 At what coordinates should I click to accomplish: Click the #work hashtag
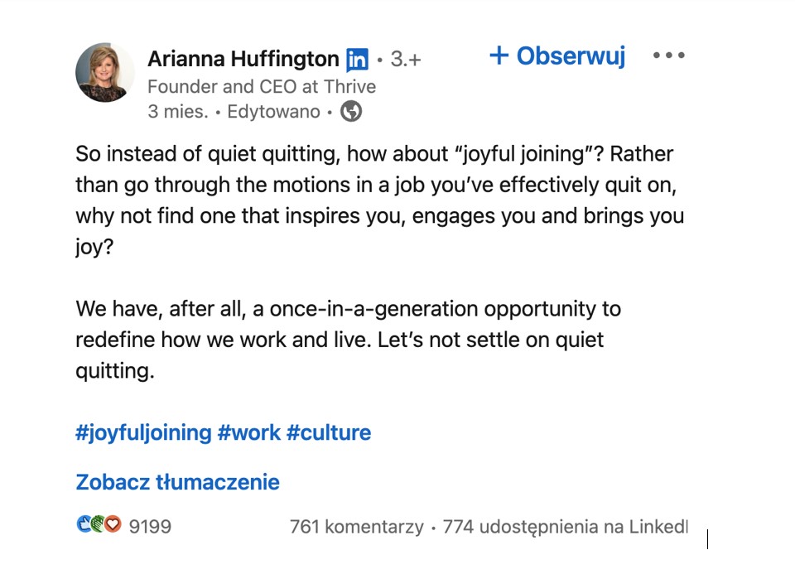[x=248, y=432]
